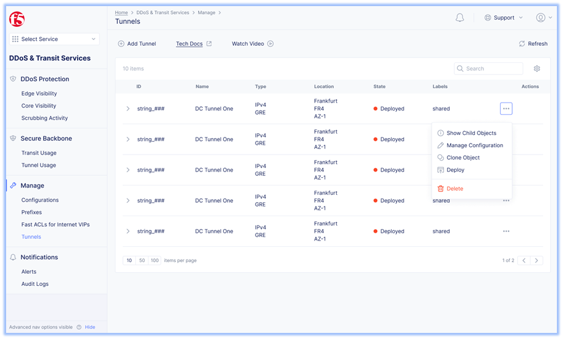This screenshot has width=563, height=339.
Task: Expand the first tunnel row
Action: click(x=128, y=109)
